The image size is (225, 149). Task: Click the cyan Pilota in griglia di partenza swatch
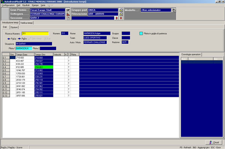141,34
